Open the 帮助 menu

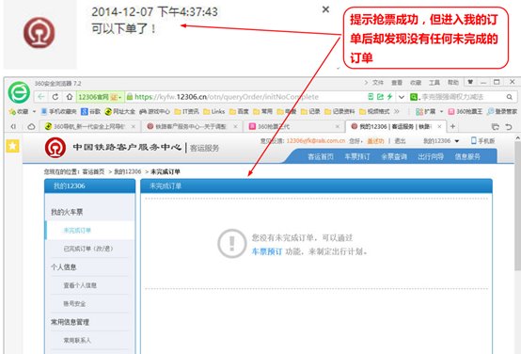pos(453,83)
